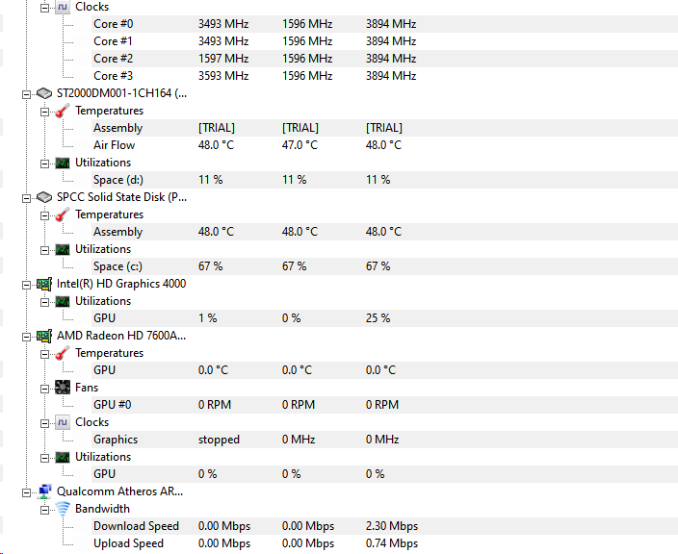Select the GPU #0 fan row

[x=112, y=405]
